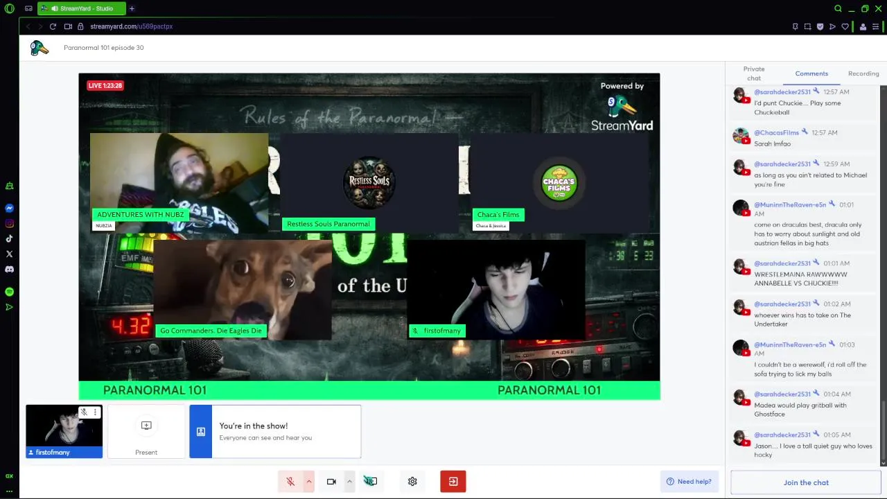Click the Need help? button

pyautogui.click(x=689, y=482)
